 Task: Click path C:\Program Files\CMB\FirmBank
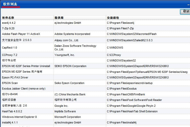pyautogui.click(x=126, y=94)
